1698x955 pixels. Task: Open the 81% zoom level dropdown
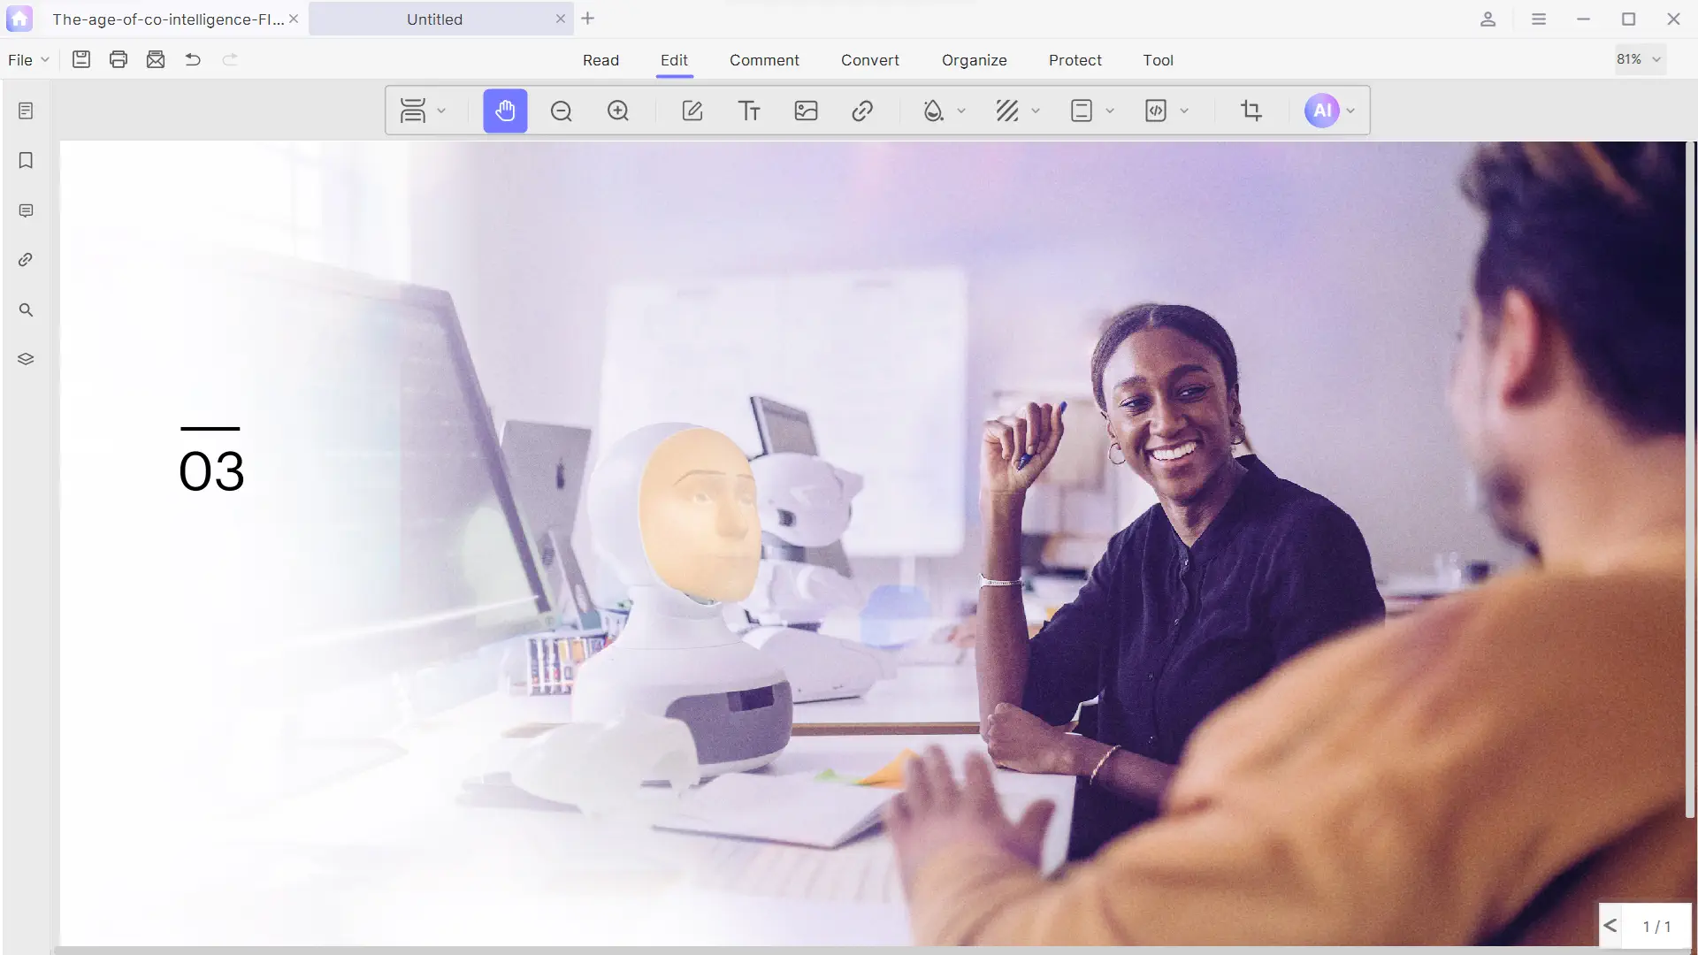tap(1640, 59)
